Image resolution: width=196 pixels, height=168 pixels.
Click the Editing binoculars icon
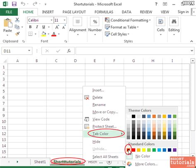click(x=174, y=22)
